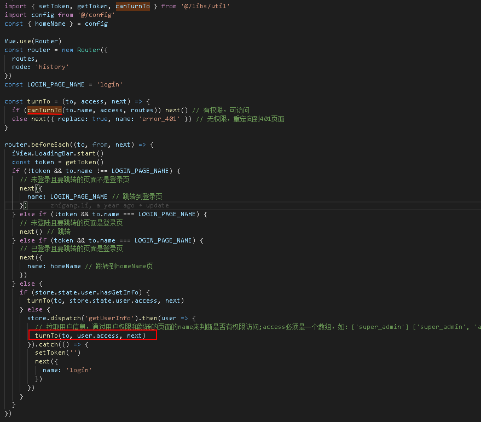Click homeName in the const destructuring line
The width and height of the screenshot is (481, 422).
(x=50, y=24)
